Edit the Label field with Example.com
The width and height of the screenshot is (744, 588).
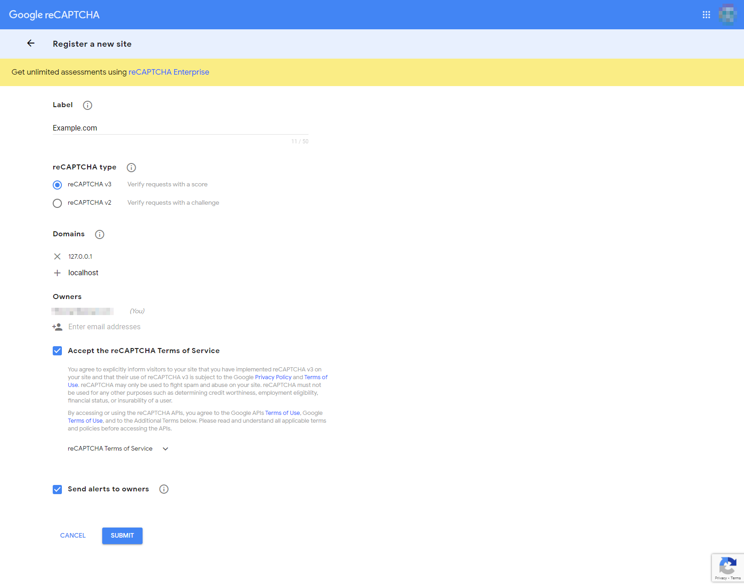coord(181,128)
